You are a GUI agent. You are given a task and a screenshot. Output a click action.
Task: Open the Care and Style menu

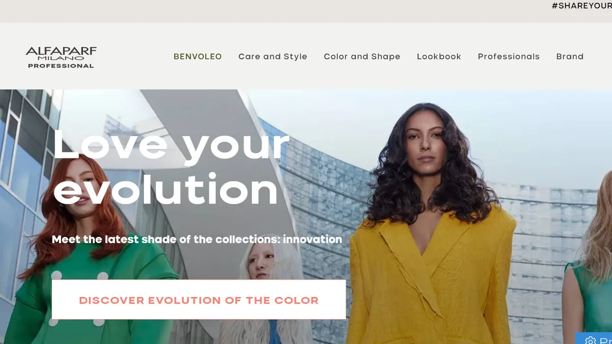pos(273,57)
